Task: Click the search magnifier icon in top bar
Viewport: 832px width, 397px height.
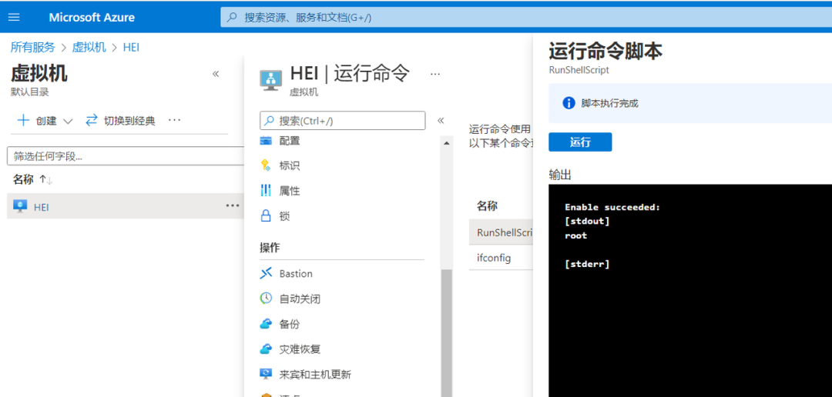Action: point(232,18)
